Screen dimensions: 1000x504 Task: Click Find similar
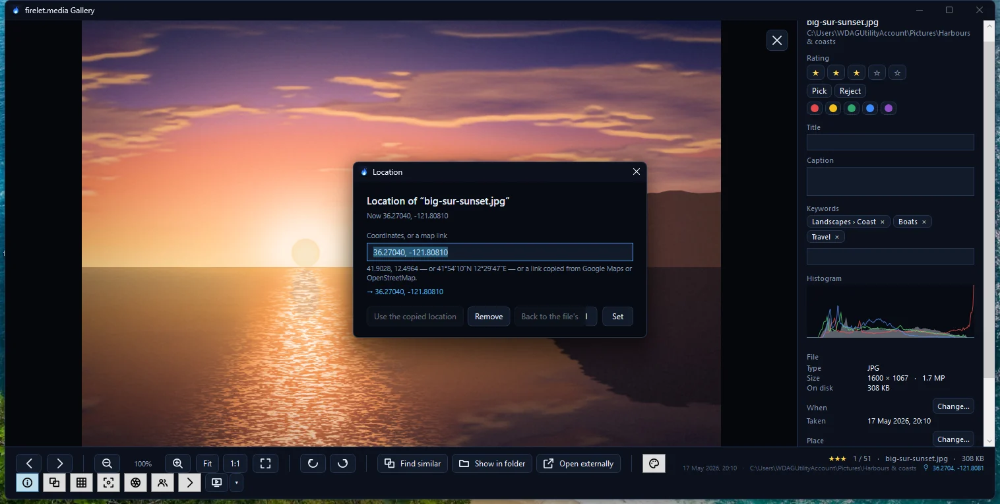(x=413, y=464)
